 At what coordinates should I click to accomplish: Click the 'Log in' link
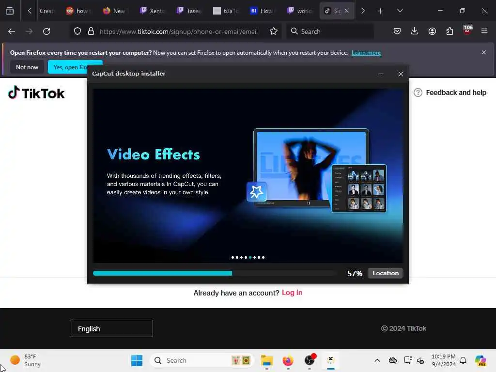292,293
